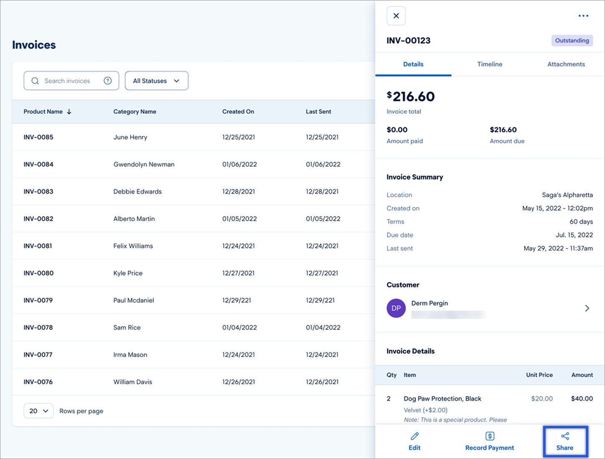Select invoice row INV-0080
Screen dimensions: 605x459
tap(193, 273)
